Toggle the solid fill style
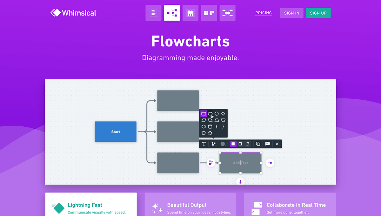Screen dimensions: 381x216 point(233,144)
